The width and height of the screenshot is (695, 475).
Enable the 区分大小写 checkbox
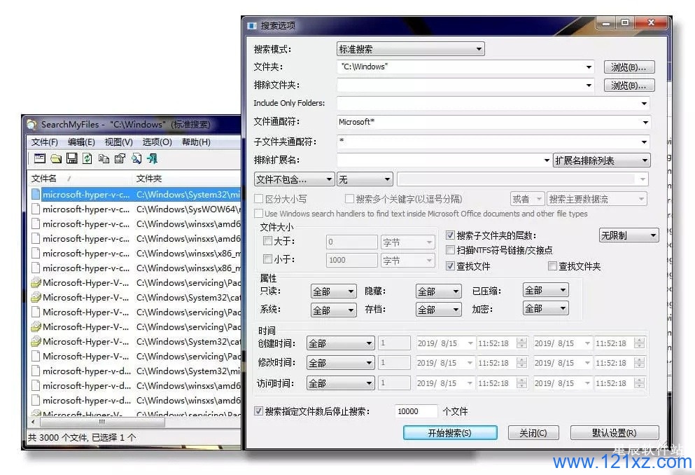258,198
